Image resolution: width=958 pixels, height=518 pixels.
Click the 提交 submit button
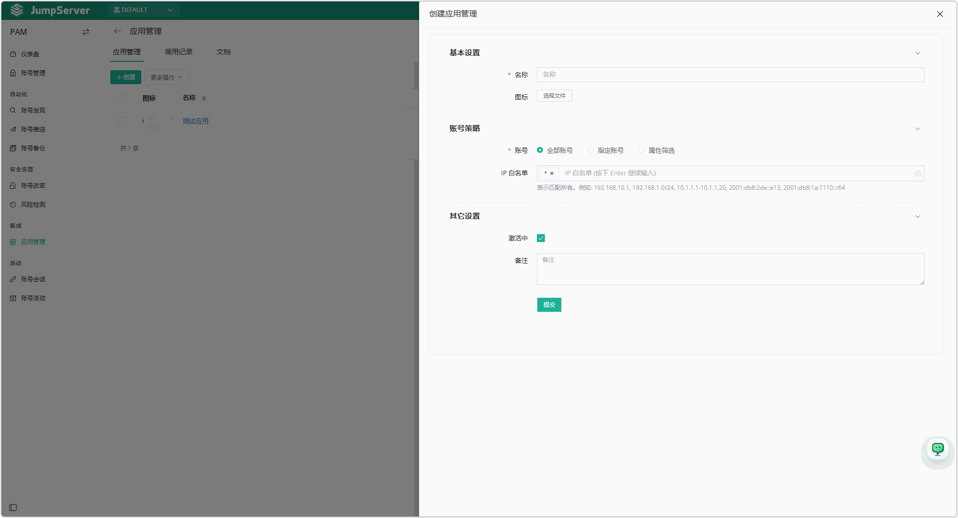pos(549,305)
